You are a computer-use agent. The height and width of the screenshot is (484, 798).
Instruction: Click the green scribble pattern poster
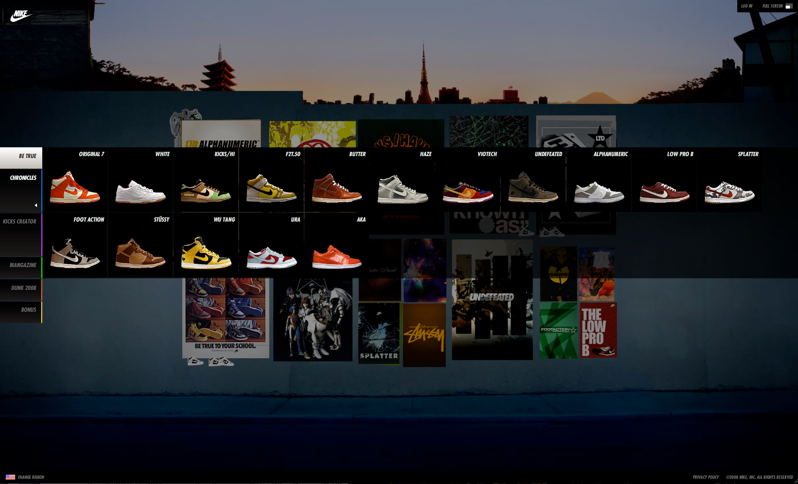tap(489, 132)
